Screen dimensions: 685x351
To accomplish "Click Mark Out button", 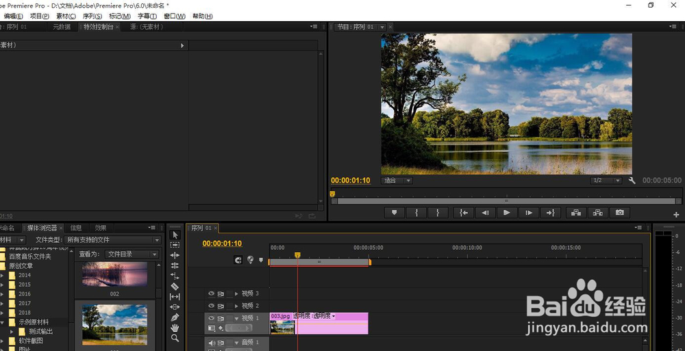I will coord(438,213).
